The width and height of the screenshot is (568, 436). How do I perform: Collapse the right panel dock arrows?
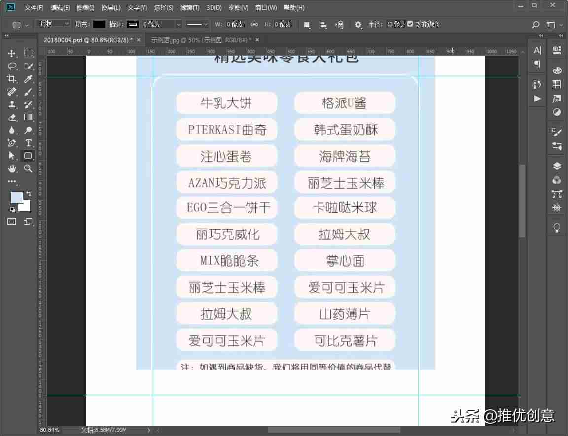pyautogui.click(x=561, y=36)
